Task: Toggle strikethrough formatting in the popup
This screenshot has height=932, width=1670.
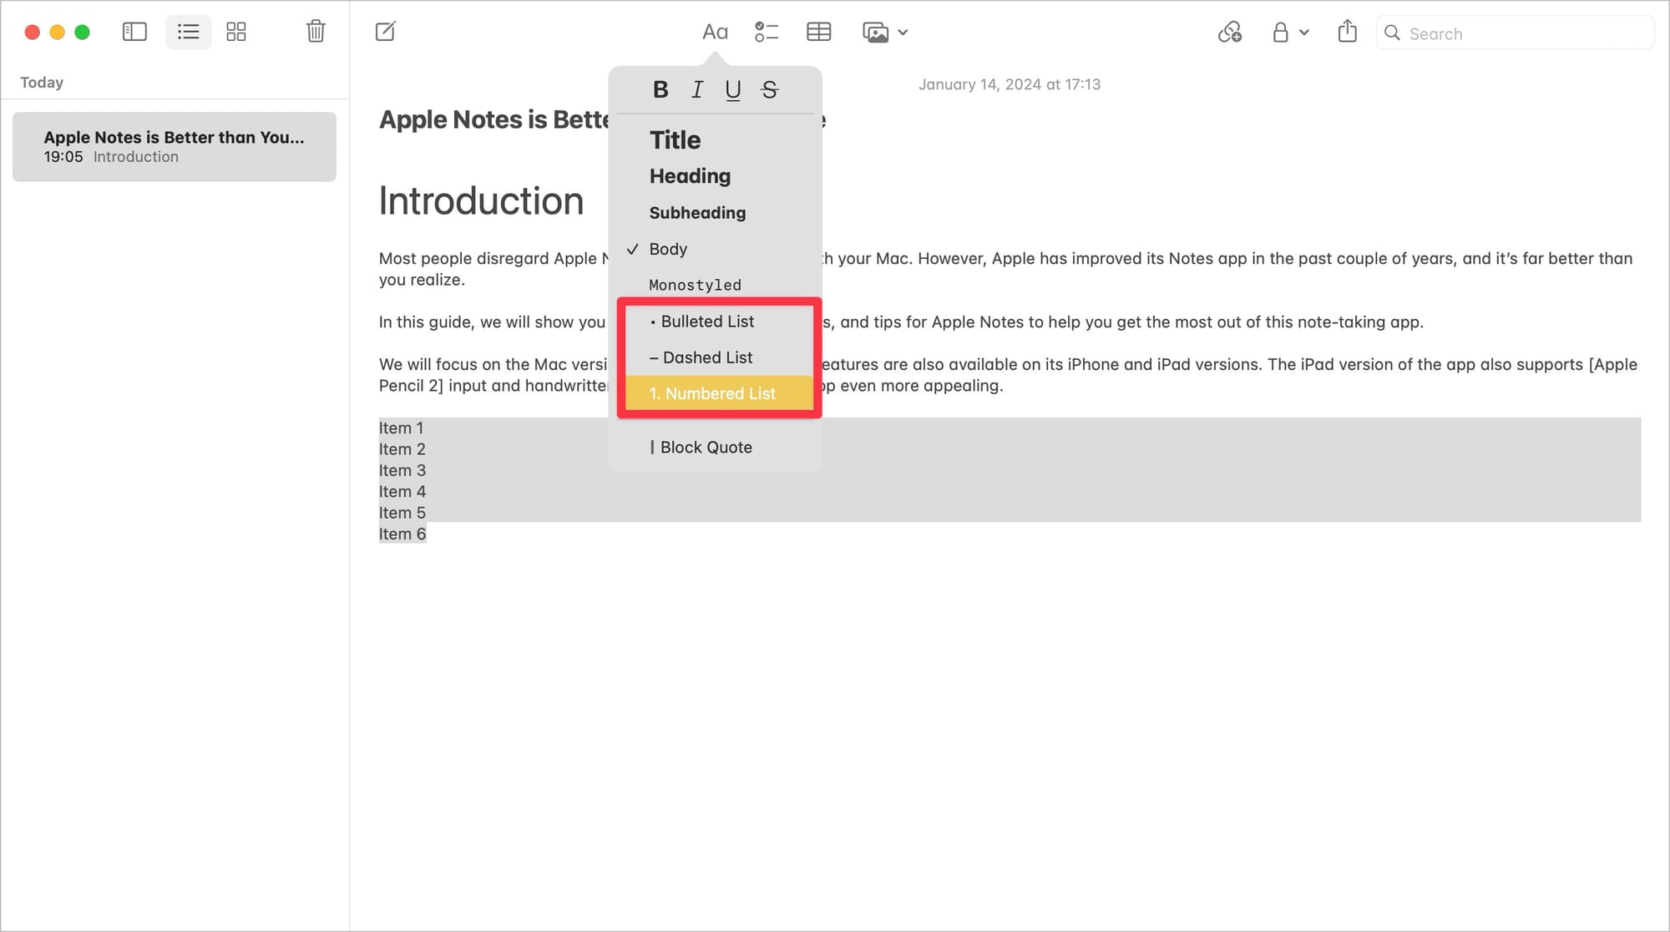Action: [x=770, y=89]
